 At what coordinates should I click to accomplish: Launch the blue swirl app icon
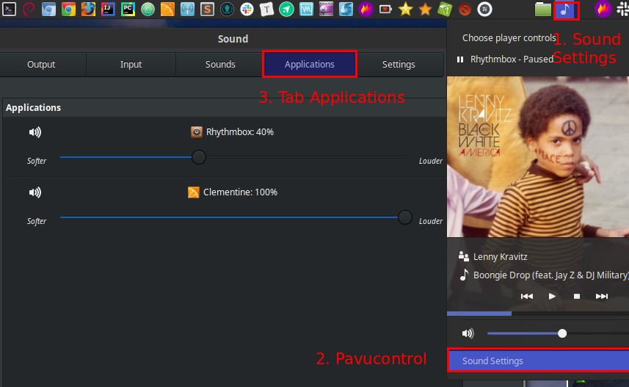(x=346, y=9)
